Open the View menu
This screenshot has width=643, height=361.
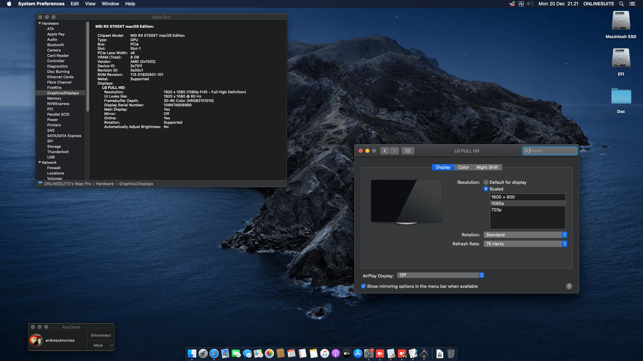click(x=90, y=4)
